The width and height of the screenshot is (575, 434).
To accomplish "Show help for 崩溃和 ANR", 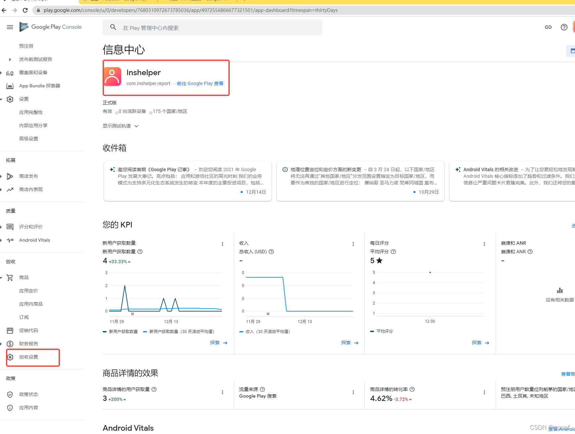I will [x=530, y=252].
